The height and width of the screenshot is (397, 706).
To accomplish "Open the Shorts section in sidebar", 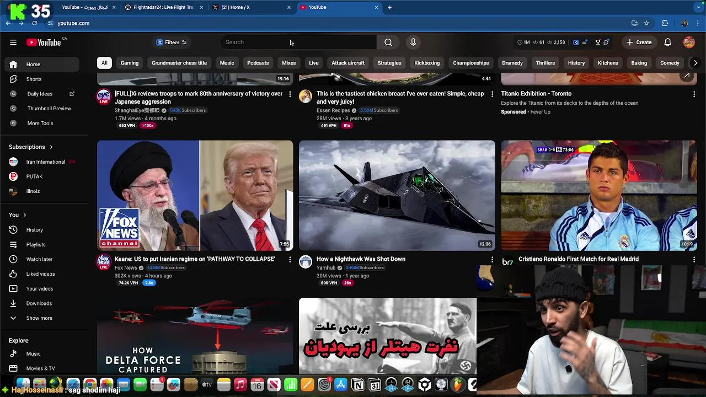I will pyautogui.click(x=34, y=79).
